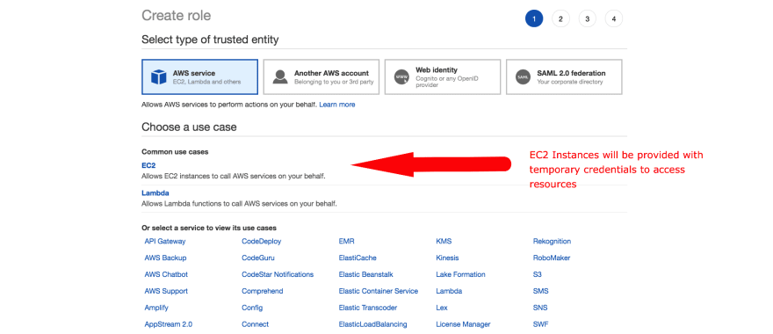The image size is (773, 334).
Task: Open Elastic Container Service link
Action: 379,291
